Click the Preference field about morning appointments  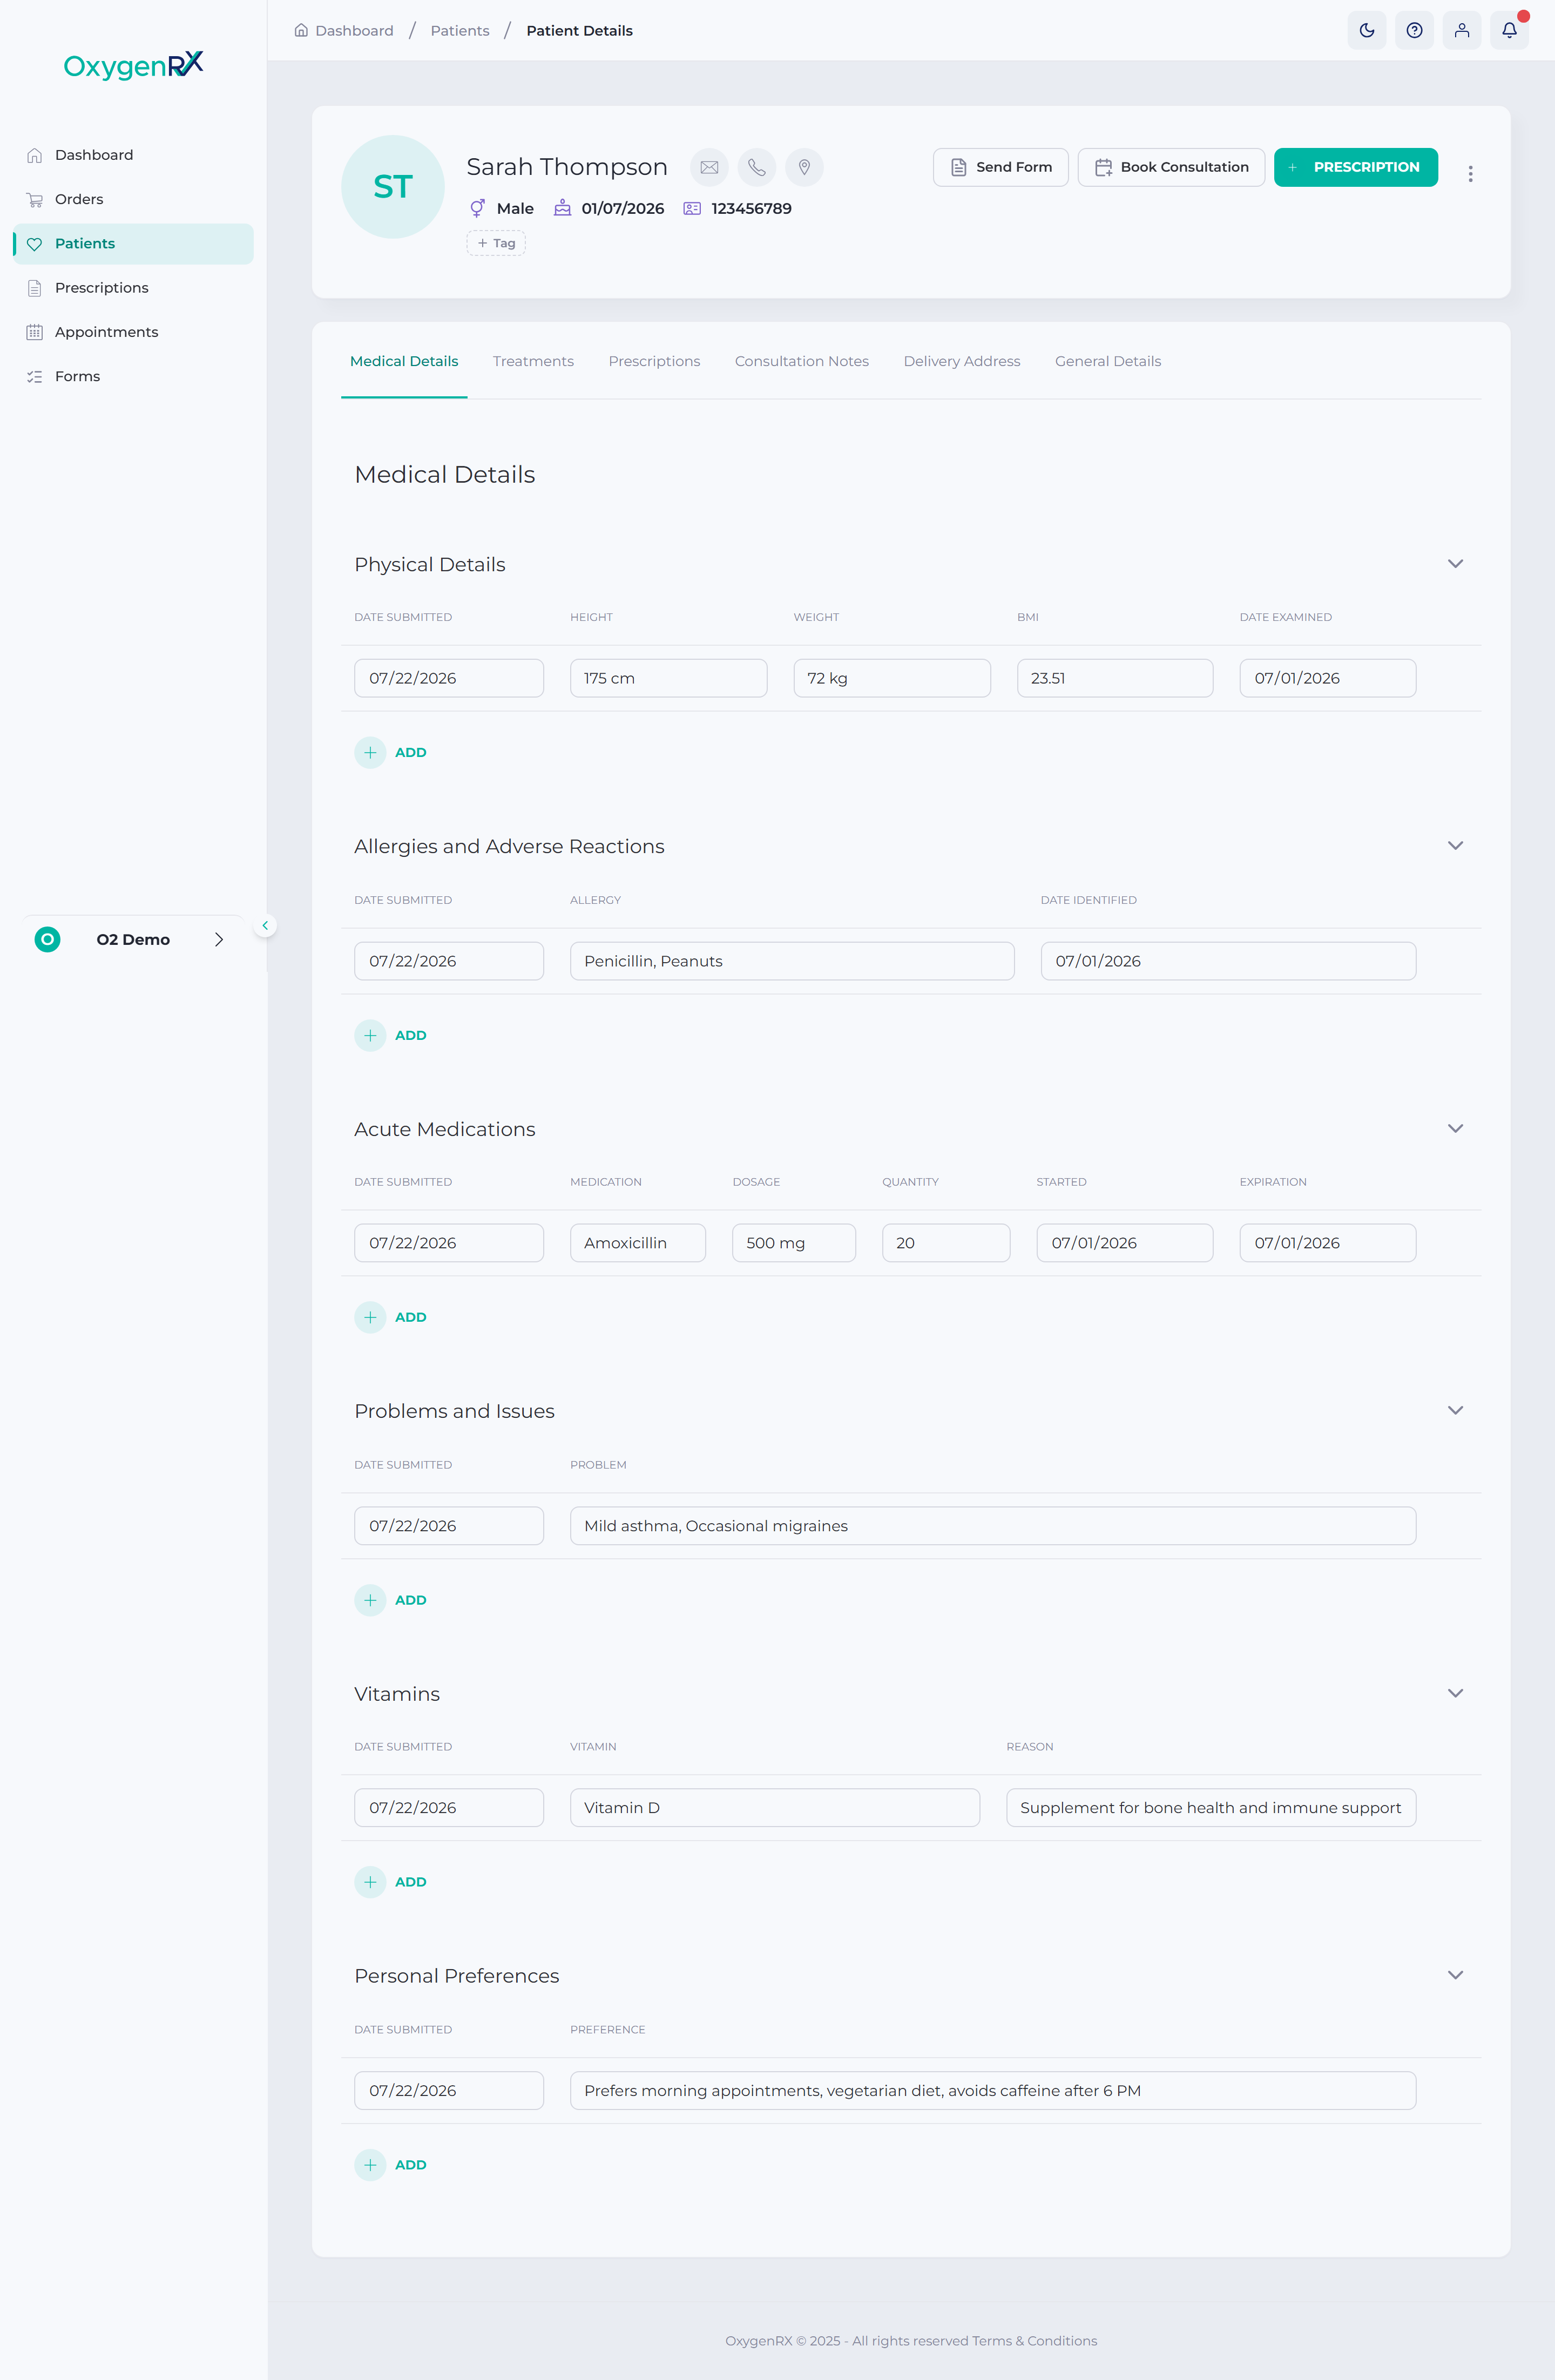[x=993, y=2091]
